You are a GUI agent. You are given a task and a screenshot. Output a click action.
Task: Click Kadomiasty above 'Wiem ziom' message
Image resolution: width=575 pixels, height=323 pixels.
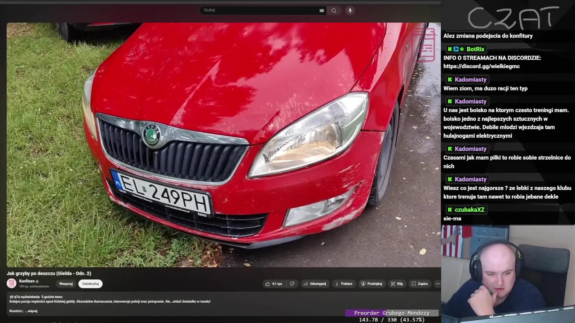pos(470,79)
